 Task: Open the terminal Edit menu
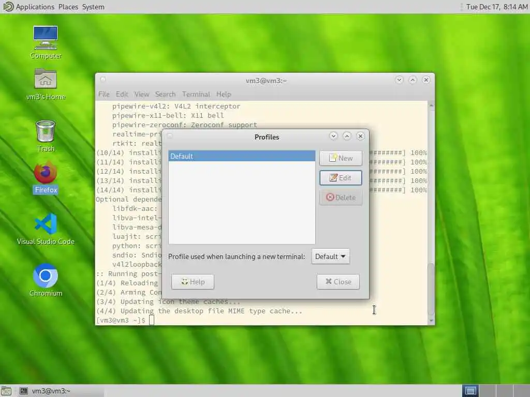point(122,94)
